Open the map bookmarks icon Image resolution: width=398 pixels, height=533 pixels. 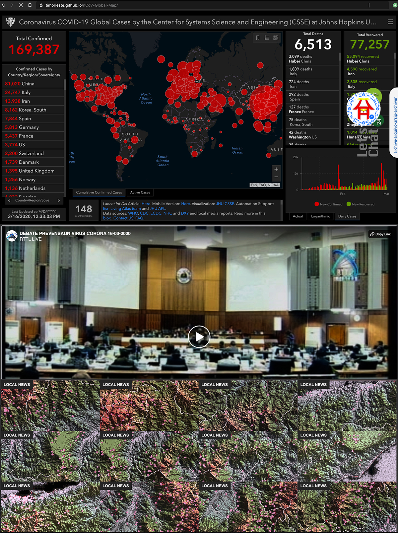point(258,38)
